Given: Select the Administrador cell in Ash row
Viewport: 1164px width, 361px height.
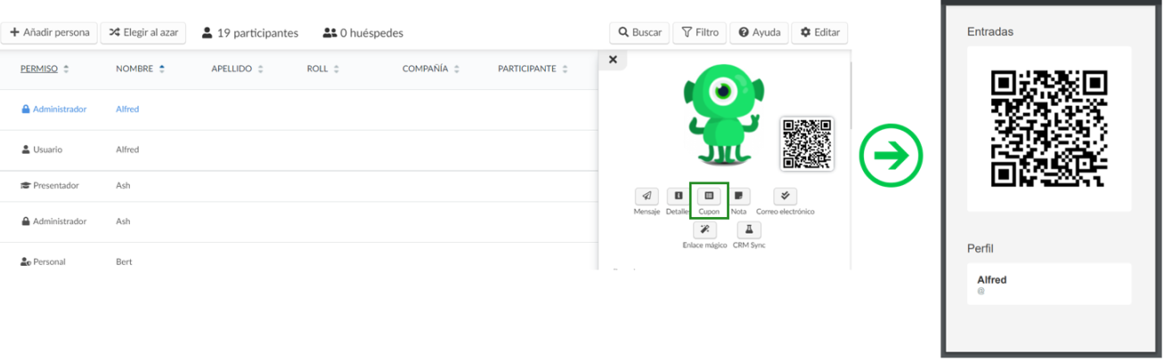Looking at the screenshot, I should tap(53, 221).
